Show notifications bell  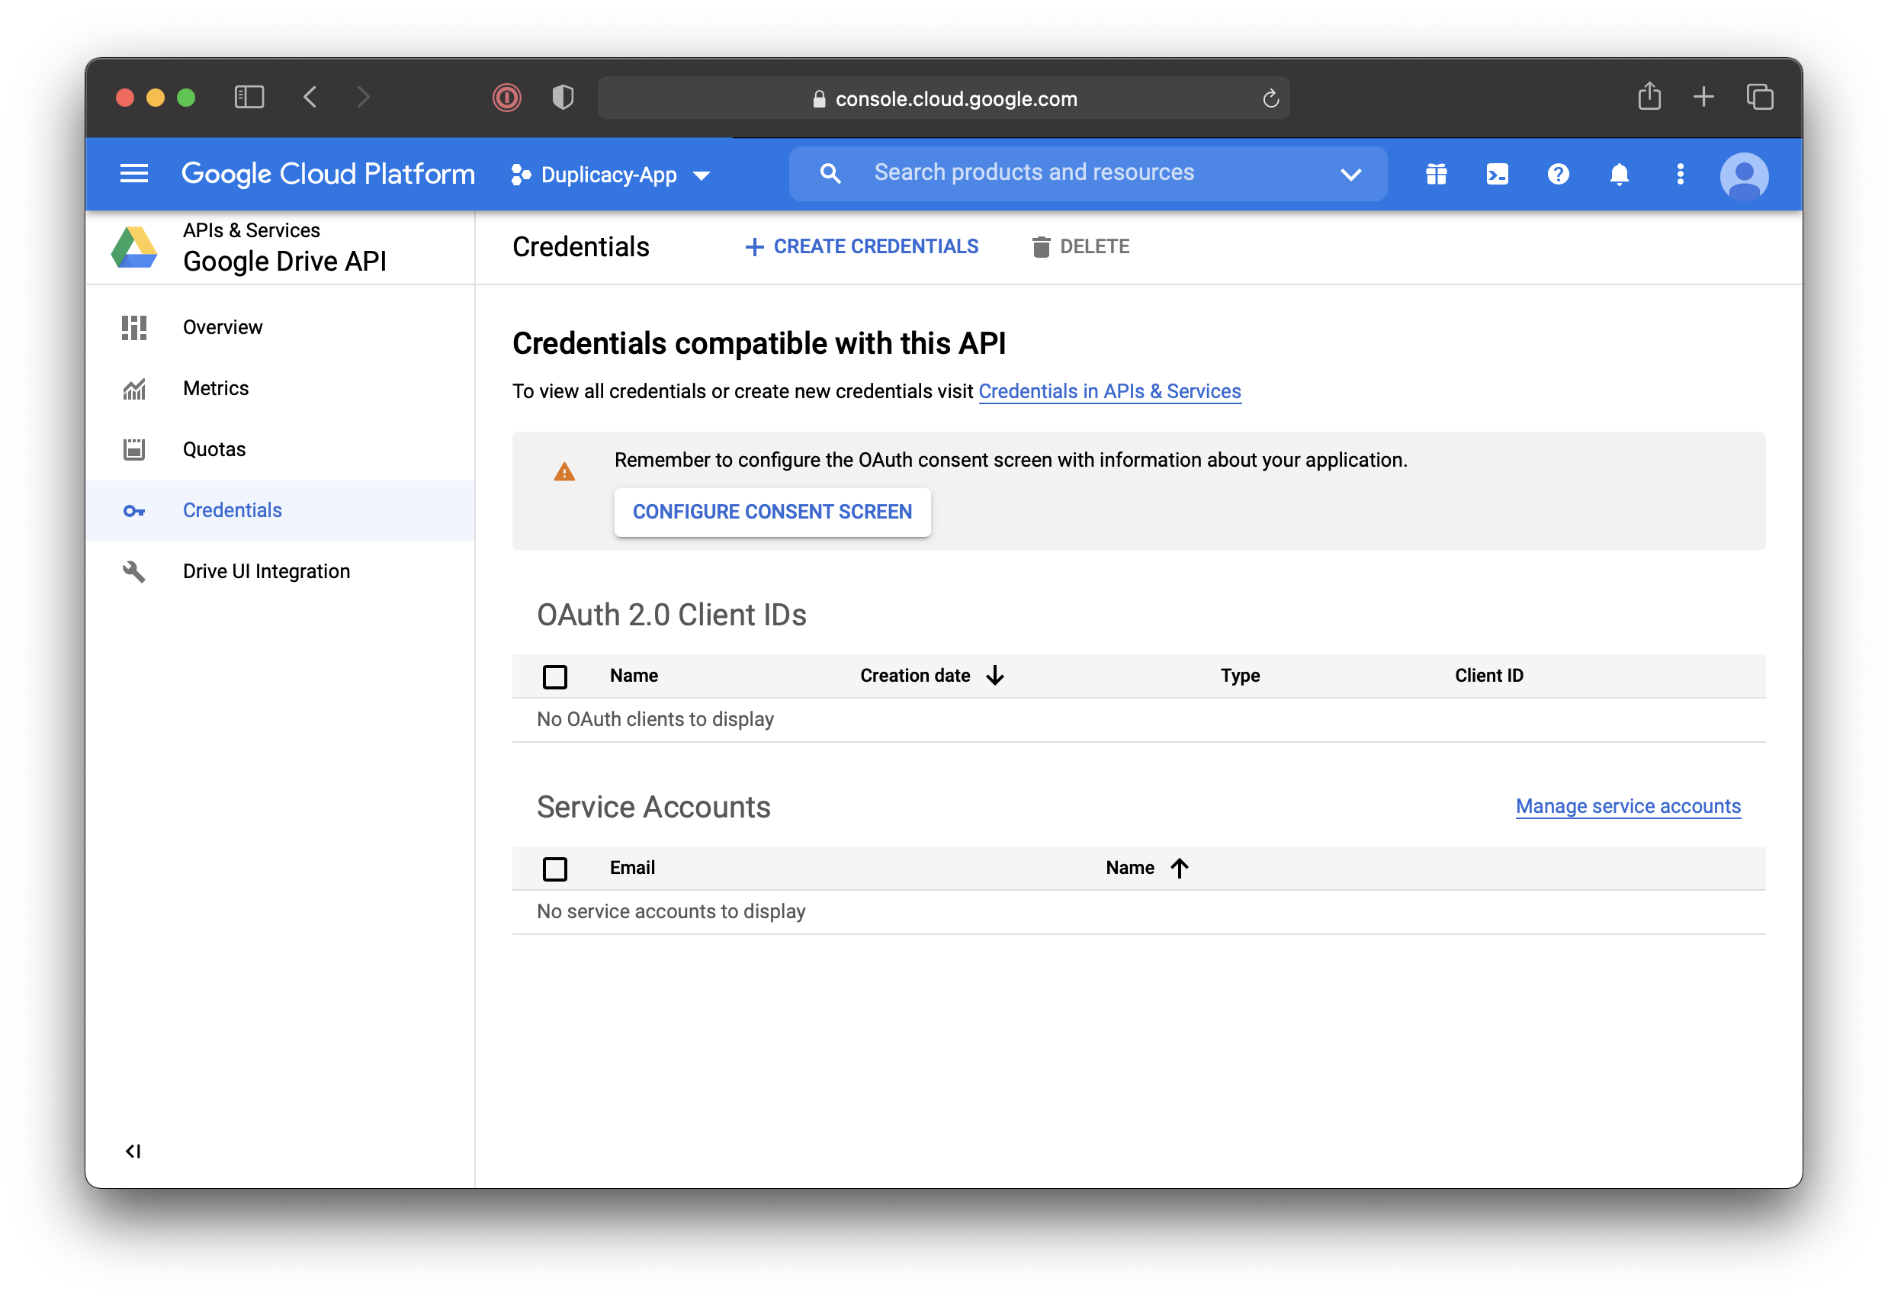click(1619, 175)
